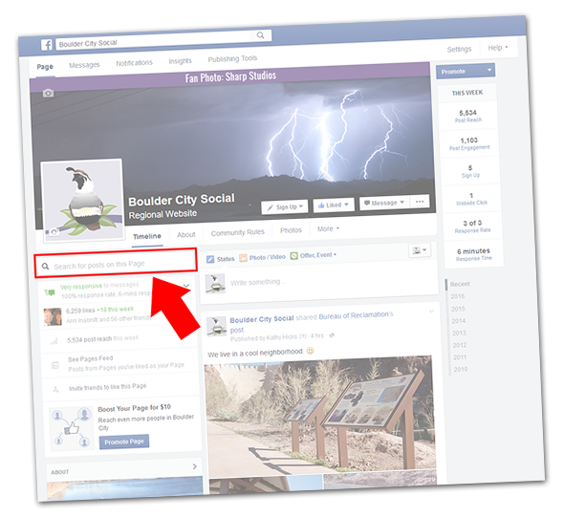The image size is (564, 517).
Task: Select the Photos tab
Action: [291, 230]
